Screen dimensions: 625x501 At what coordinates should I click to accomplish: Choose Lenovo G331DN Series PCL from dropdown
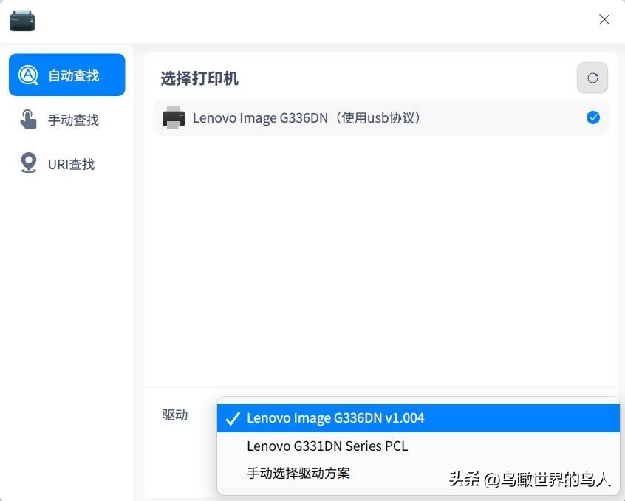[328, 446]
